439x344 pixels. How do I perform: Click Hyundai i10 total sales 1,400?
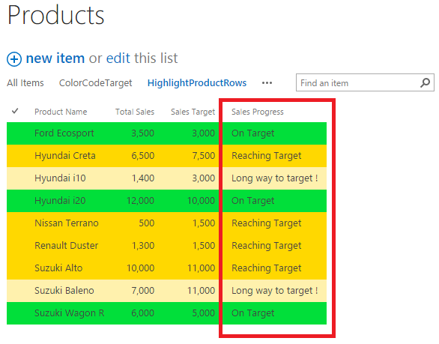click(143, 178)
